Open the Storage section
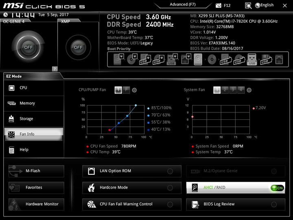Screen dimensions: 293x220 tap(34, 119)
